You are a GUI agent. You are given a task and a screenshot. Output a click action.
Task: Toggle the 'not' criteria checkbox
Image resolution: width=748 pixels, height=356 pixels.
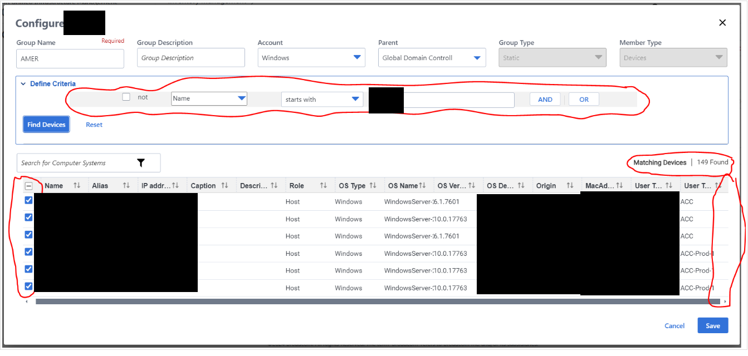(126, 97)
